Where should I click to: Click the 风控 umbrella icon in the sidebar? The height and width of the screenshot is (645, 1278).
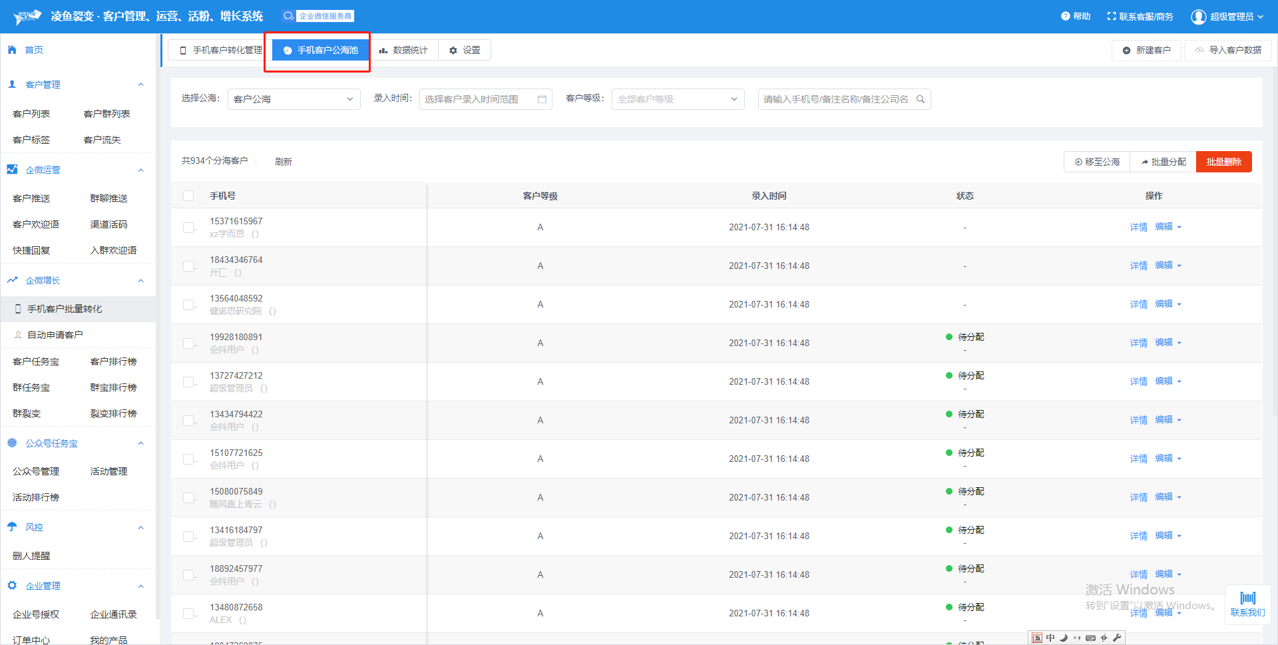pyautogui.click(x=12, y=527)
